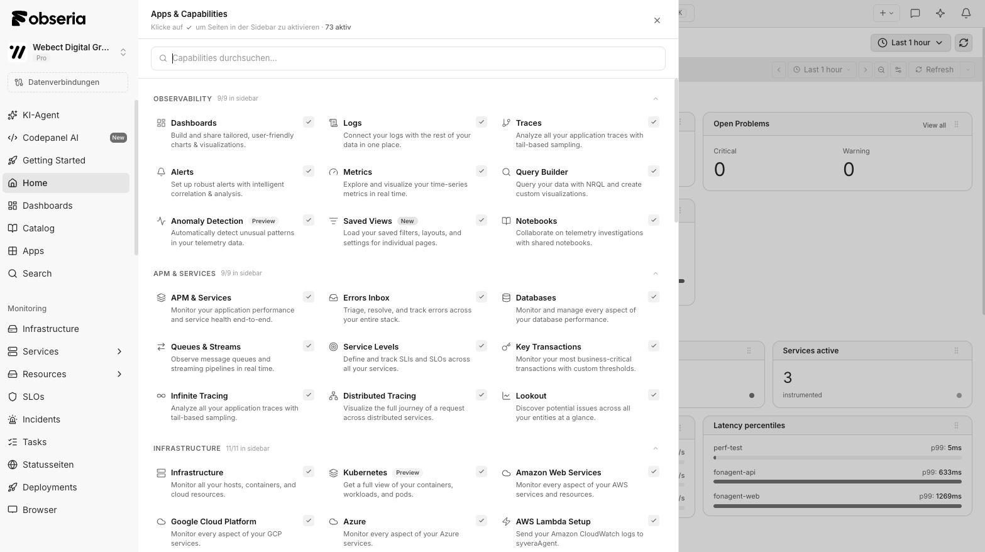
Task: Click the Amazon Web Services cloud icon
Action: click(506, 473)
